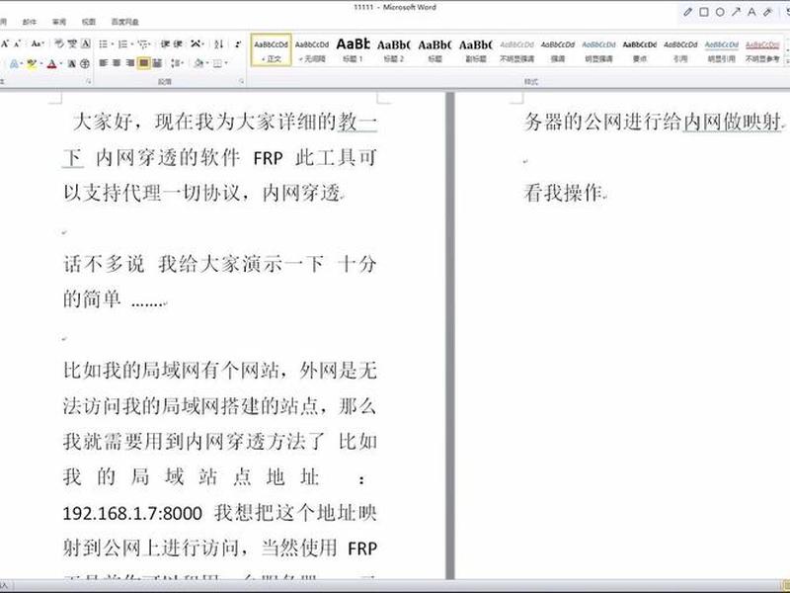Screen dimensions: 790x593
Task: Click the text 192.168.1.7:8000
Action: 132,513
